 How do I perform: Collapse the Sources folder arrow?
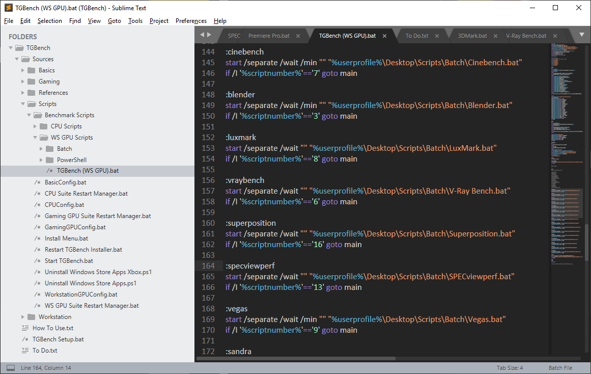click(17, 59)
